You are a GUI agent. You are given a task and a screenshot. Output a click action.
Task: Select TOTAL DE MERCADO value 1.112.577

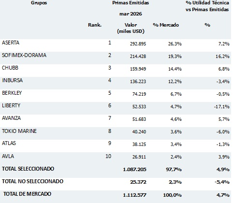(134, 195)
